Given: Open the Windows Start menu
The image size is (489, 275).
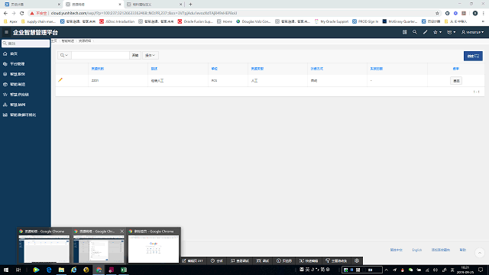Looking at the screenshot, I should [x=6, y=270].
